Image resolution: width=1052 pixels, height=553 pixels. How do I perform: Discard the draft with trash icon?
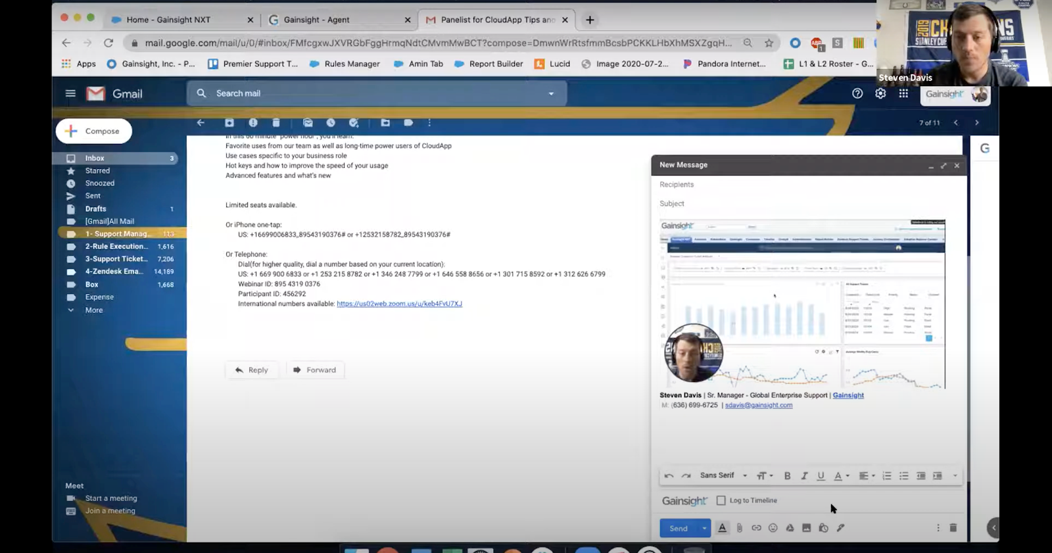pyautogui.click(x=953, y=528)
